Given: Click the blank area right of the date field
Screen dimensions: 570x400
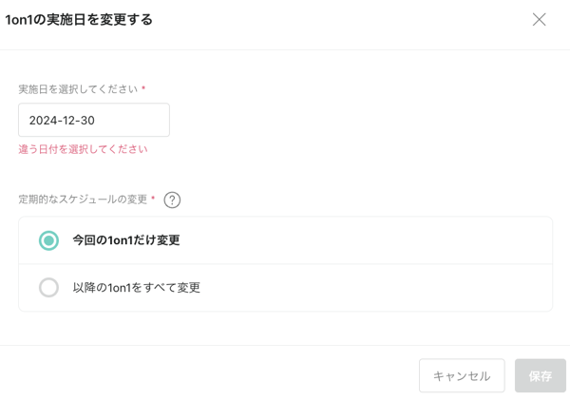Looking at the screenshot, I should point(361,121).
